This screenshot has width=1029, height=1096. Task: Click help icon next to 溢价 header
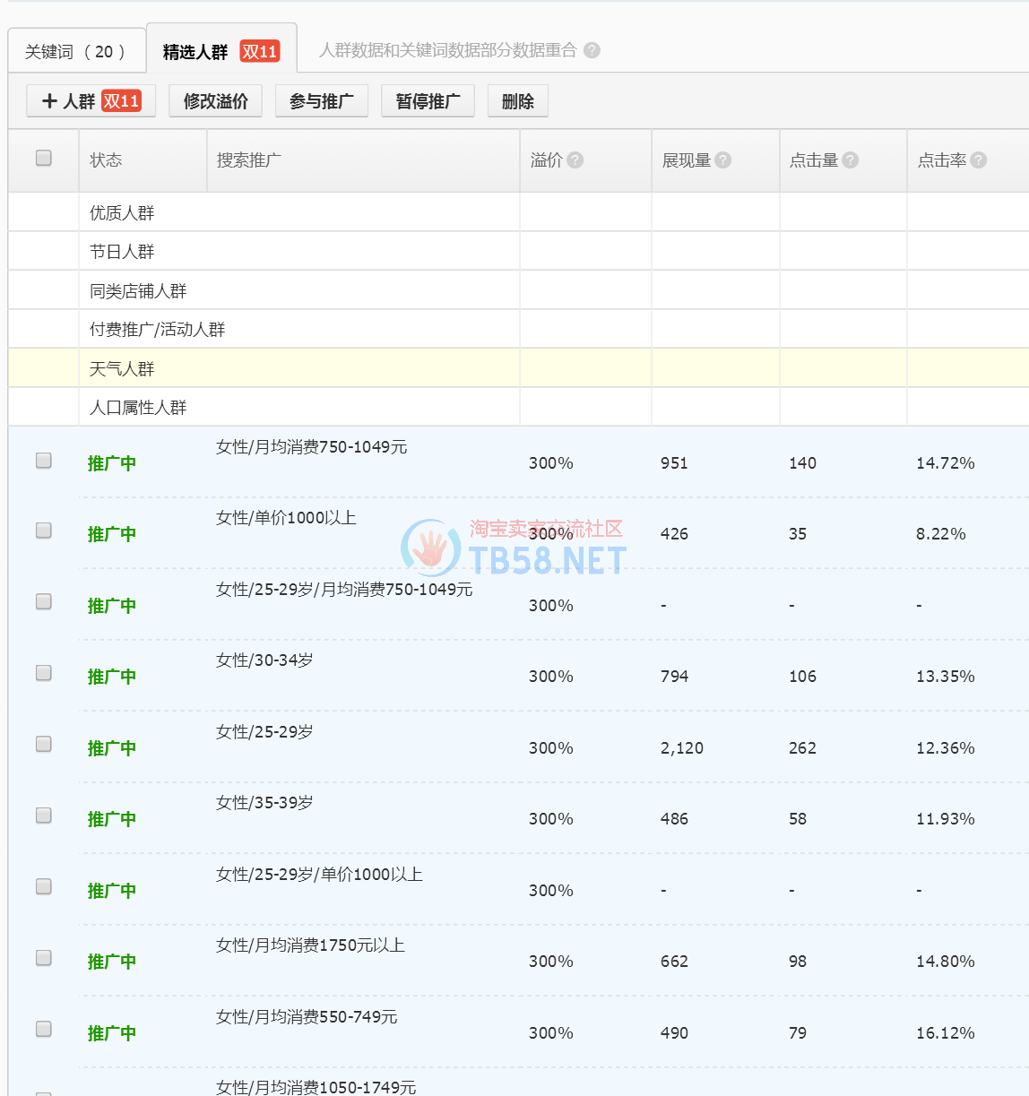tap(575, 160)
